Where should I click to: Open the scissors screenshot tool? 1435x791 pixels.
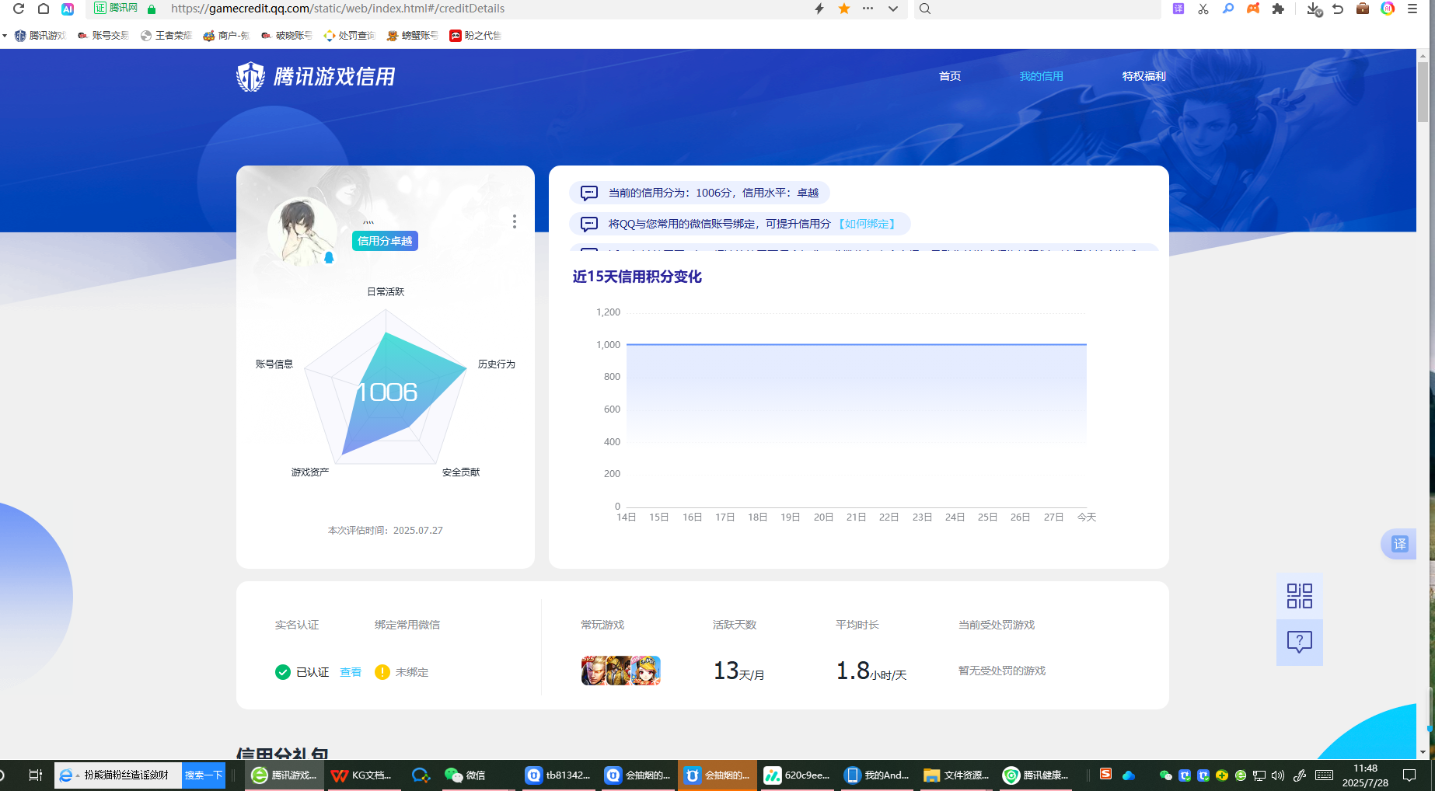coord(1203,9)
